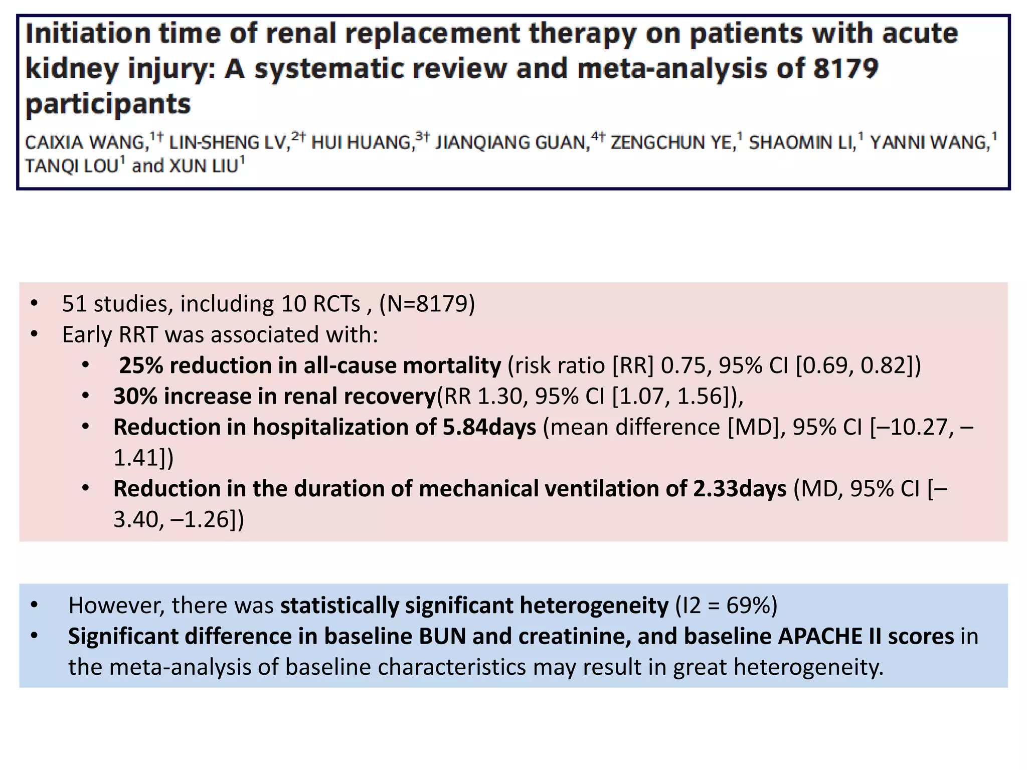Screen dimensions: 1027x770
Task: Click 'Early RRT was associated with' line
Action: tap(220, 334)
